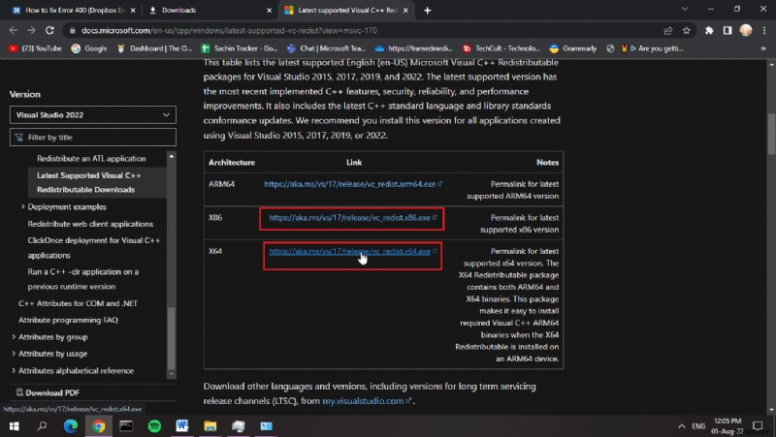Click the page vertical scrollbar thumb

(x=771, y=135)
